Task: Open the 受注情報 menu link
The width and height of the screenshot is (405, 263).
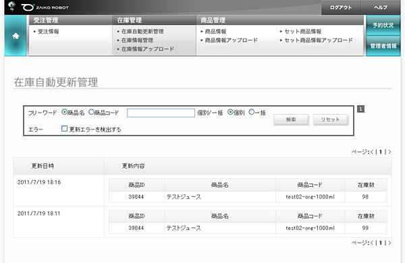Action: [x=49, y=32]
